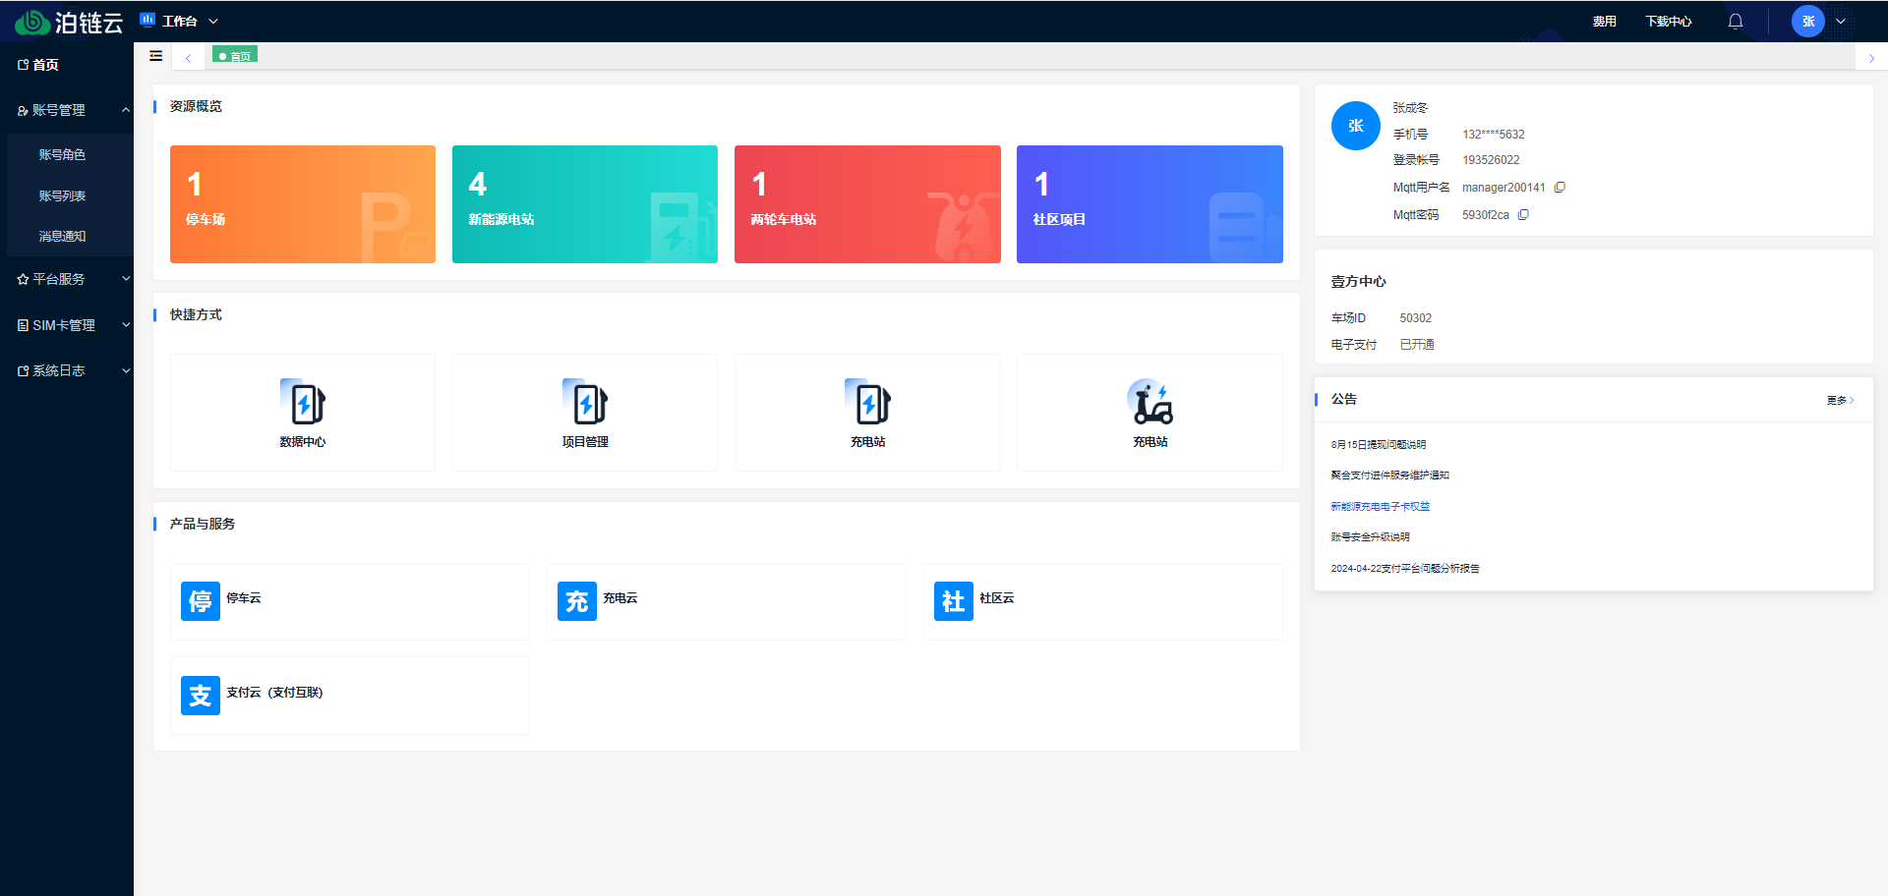Open announcement 新能源充电电子卡权益

(1380, 507)
